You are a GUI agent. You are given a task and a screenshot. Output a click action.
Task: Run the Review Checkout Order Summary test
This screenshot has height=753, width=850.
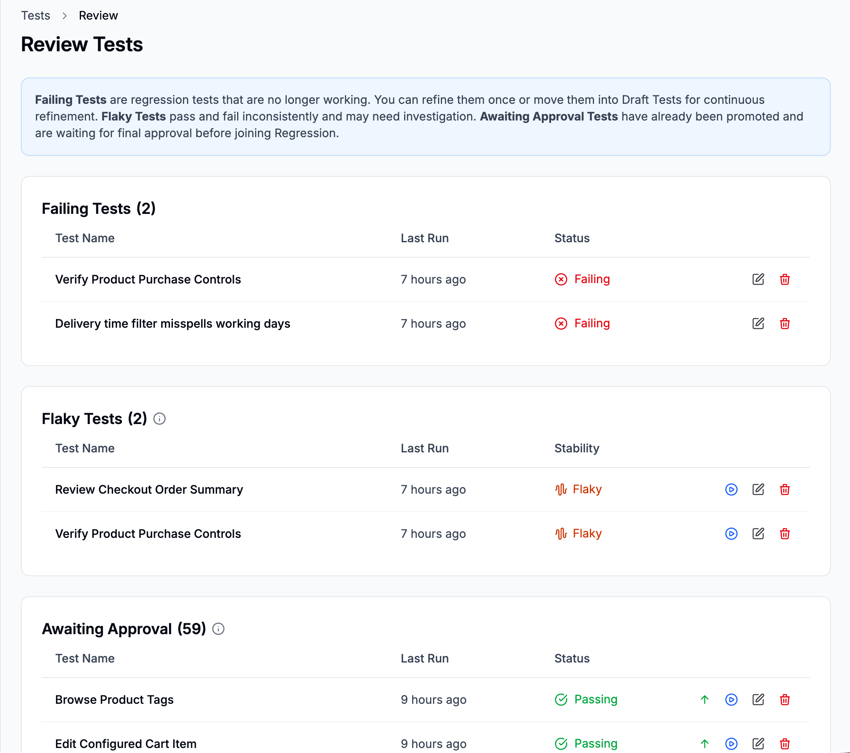731,489
